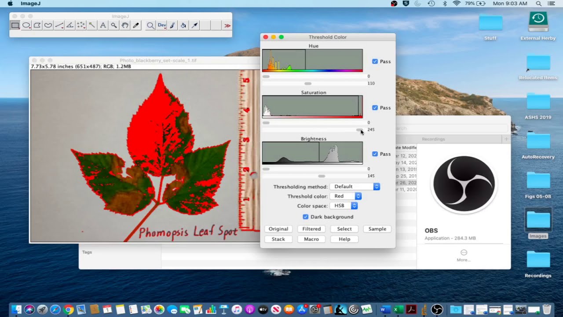Open More Tools double-arrow menu
Screen dimensions: 563x317
(227, 26)
